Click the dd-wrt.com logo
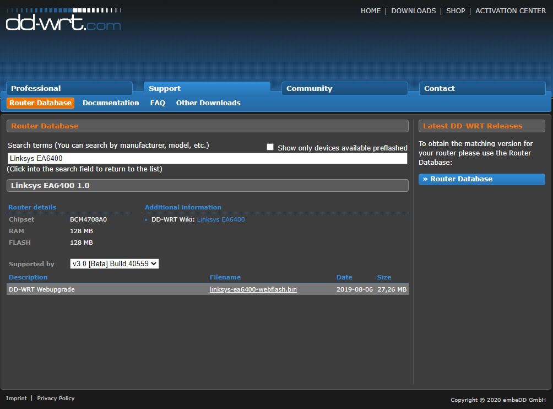 tap(63, 19)
